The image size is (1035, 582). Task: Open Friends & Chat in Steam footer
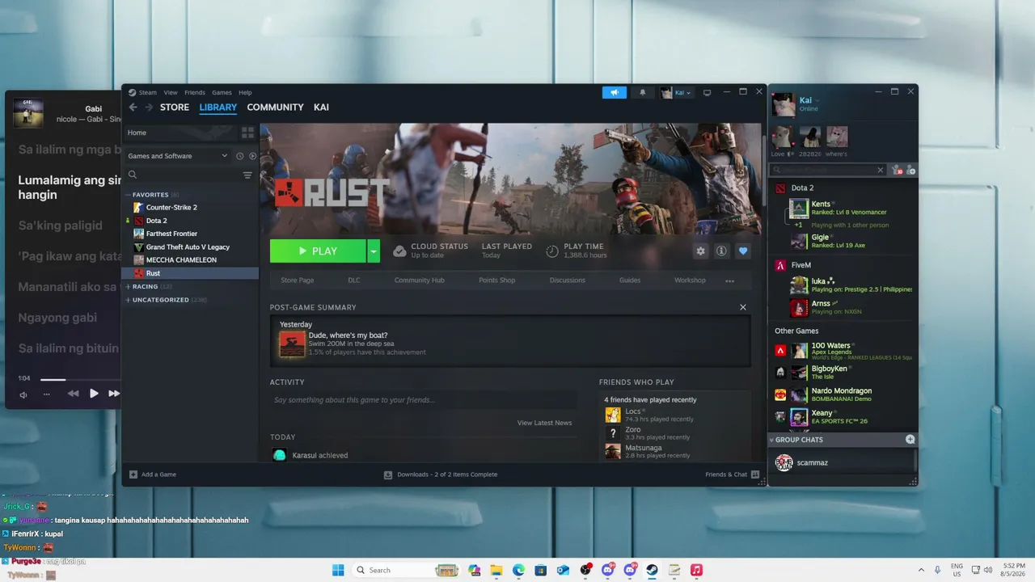click(733, 474)
